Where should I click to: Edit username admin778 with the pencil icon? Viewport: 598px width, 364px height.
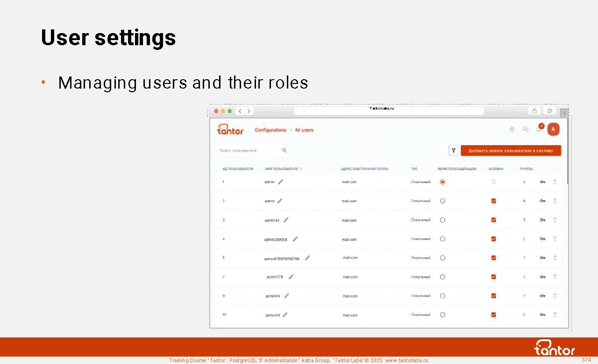click(291, 277)
